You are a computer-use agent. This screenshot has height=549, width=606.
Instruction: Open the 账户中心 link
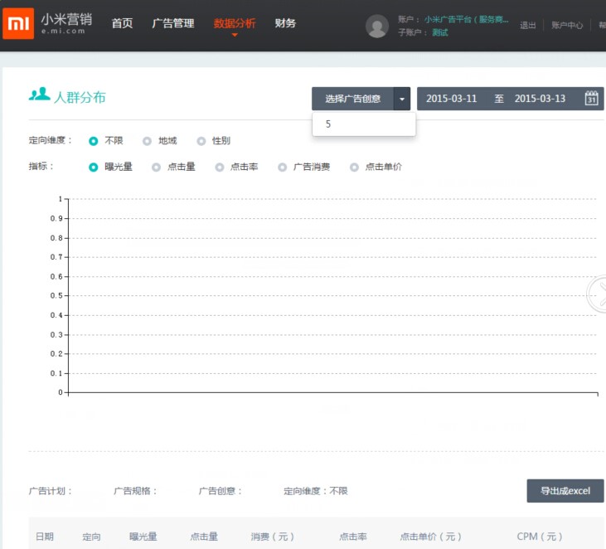click(568, 26)
